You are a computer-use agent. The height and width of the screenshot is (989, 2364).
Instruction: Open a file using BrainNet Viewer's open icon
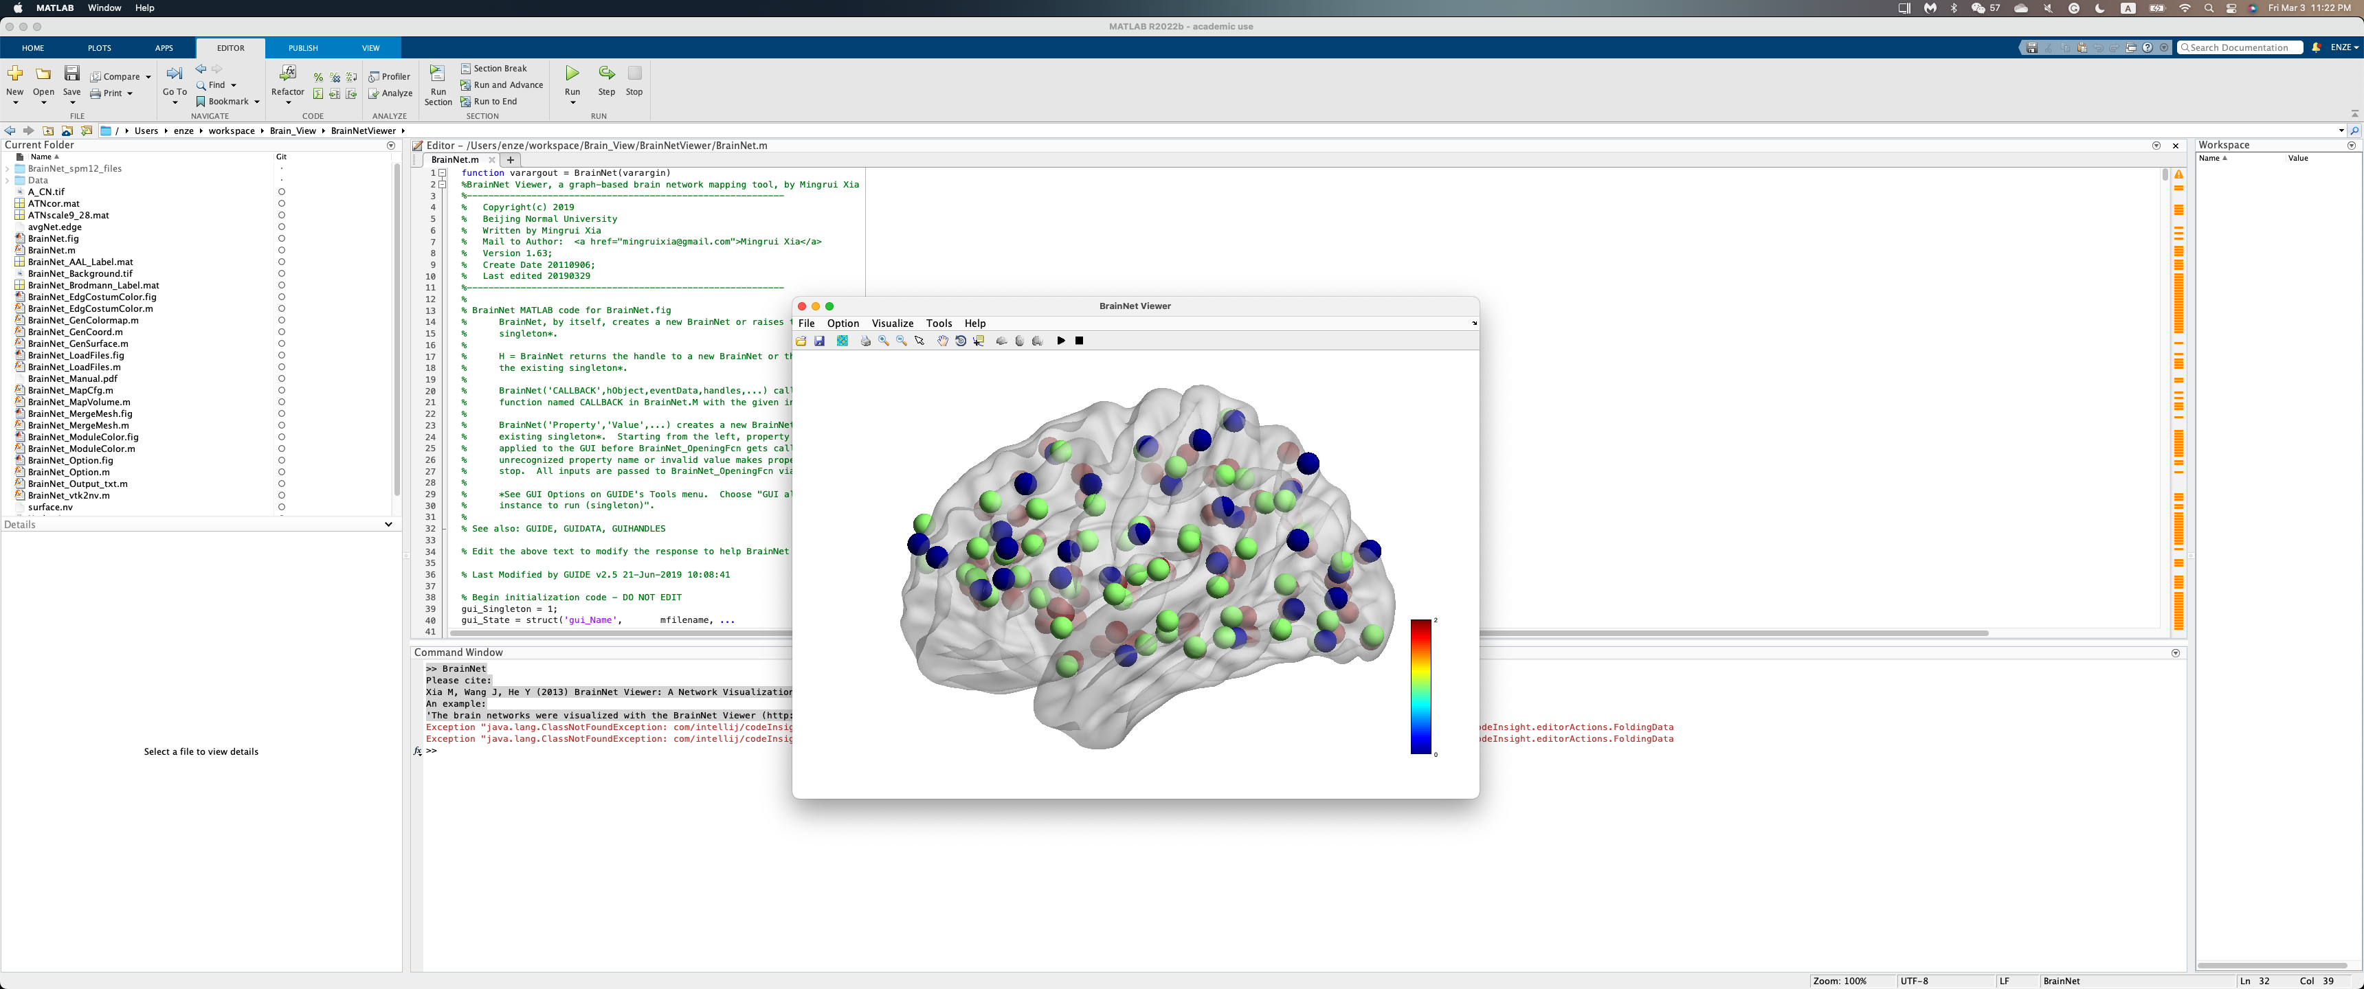click(x=800, y=341)
